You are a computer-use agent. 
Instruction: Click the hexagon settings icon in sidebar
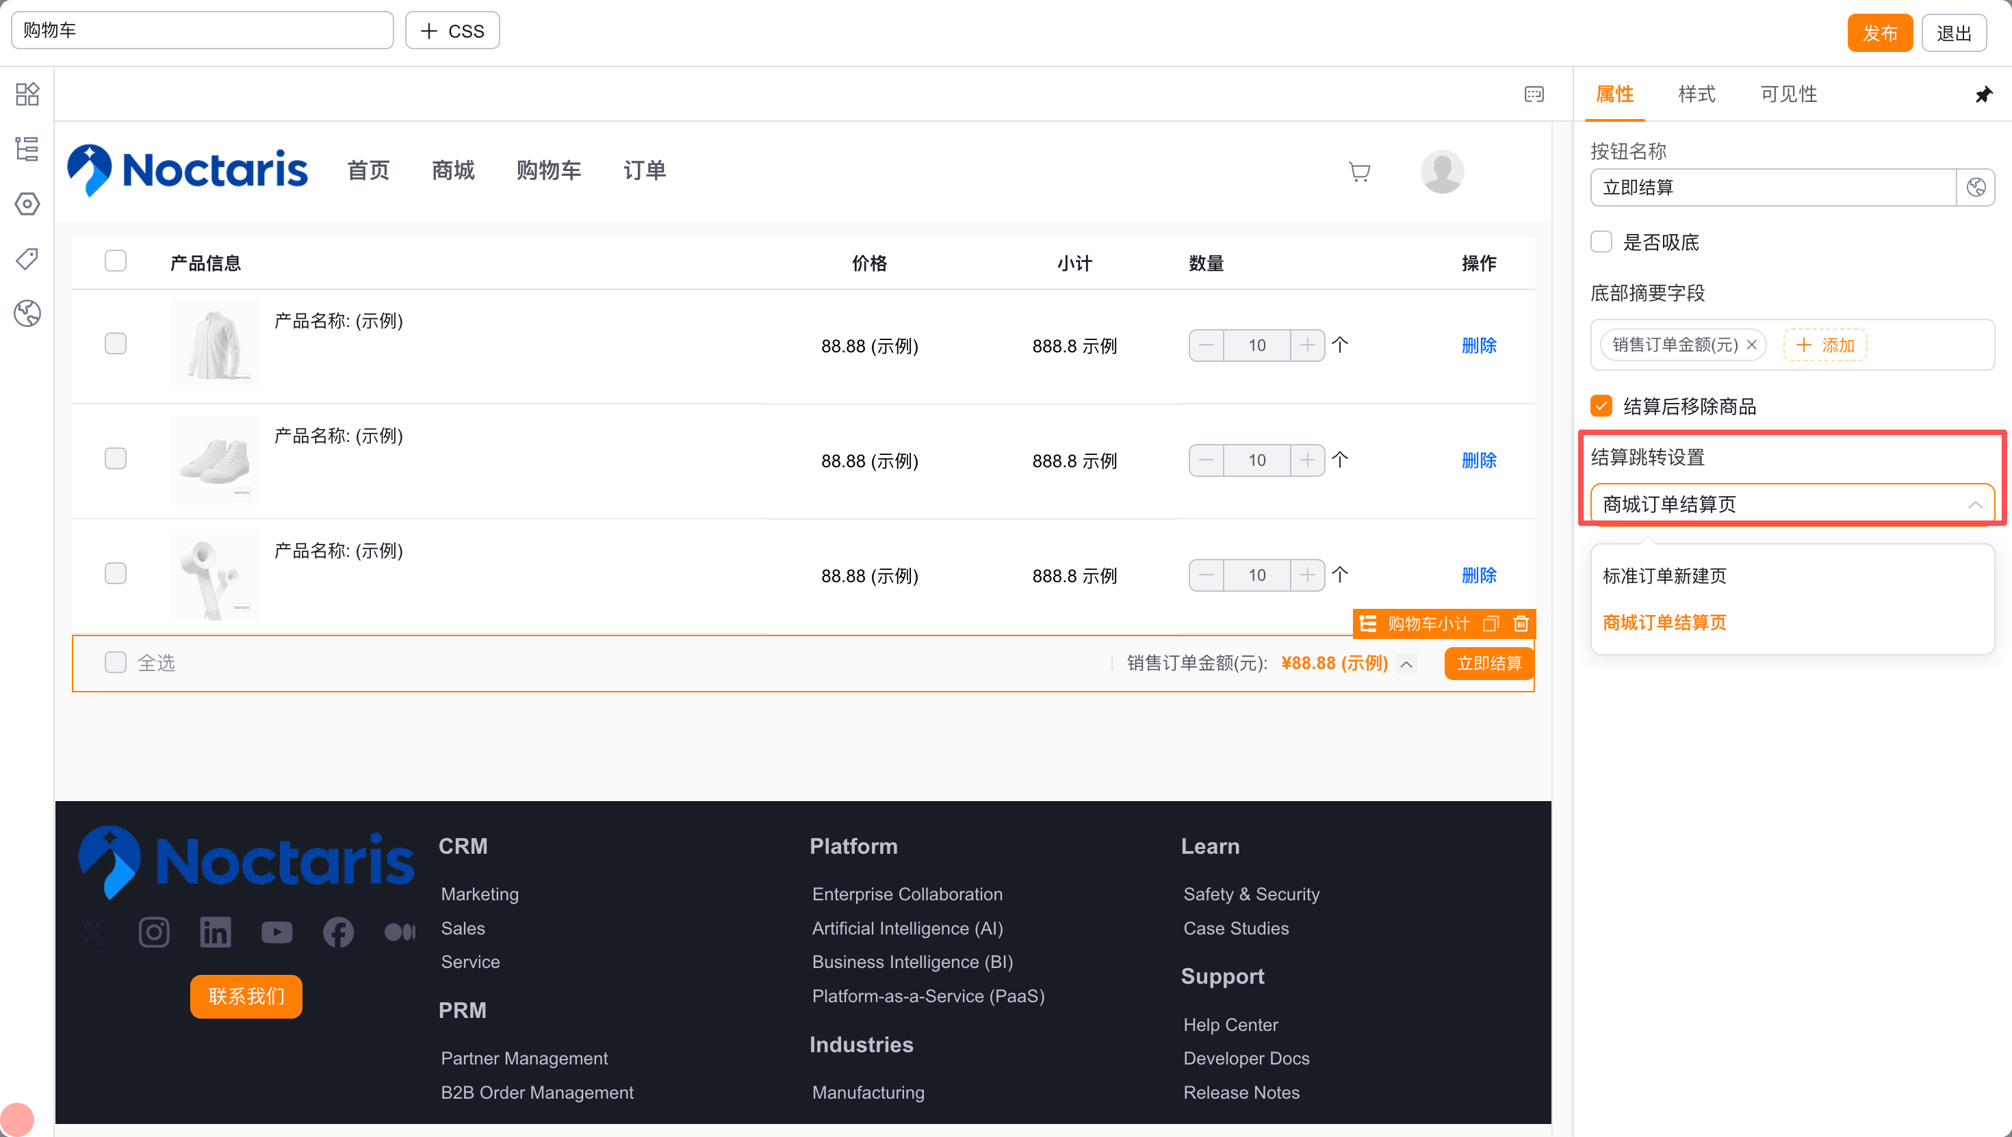[27, 204]
